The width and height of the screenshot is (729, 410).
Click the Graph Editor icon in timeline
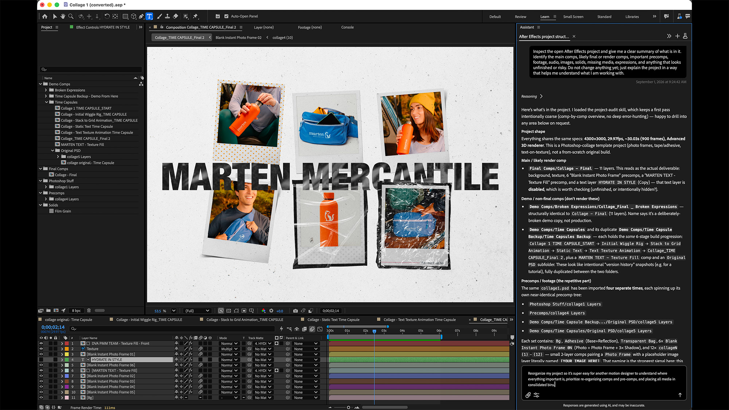click(320, 329)
